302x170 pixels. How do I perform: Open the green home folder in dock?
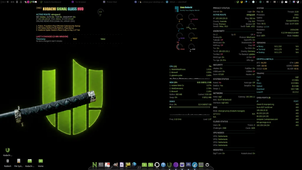click(x=144, y=165)
